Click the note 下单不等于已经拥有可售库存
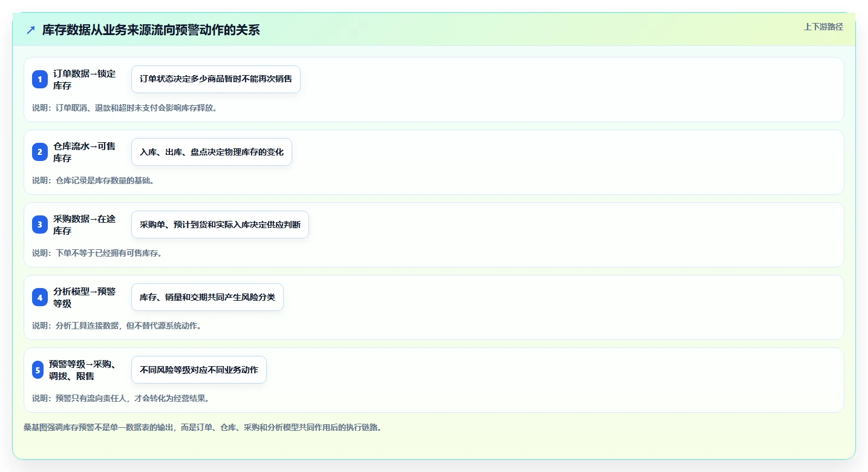The image size is (868, 472). pos(97,253)
